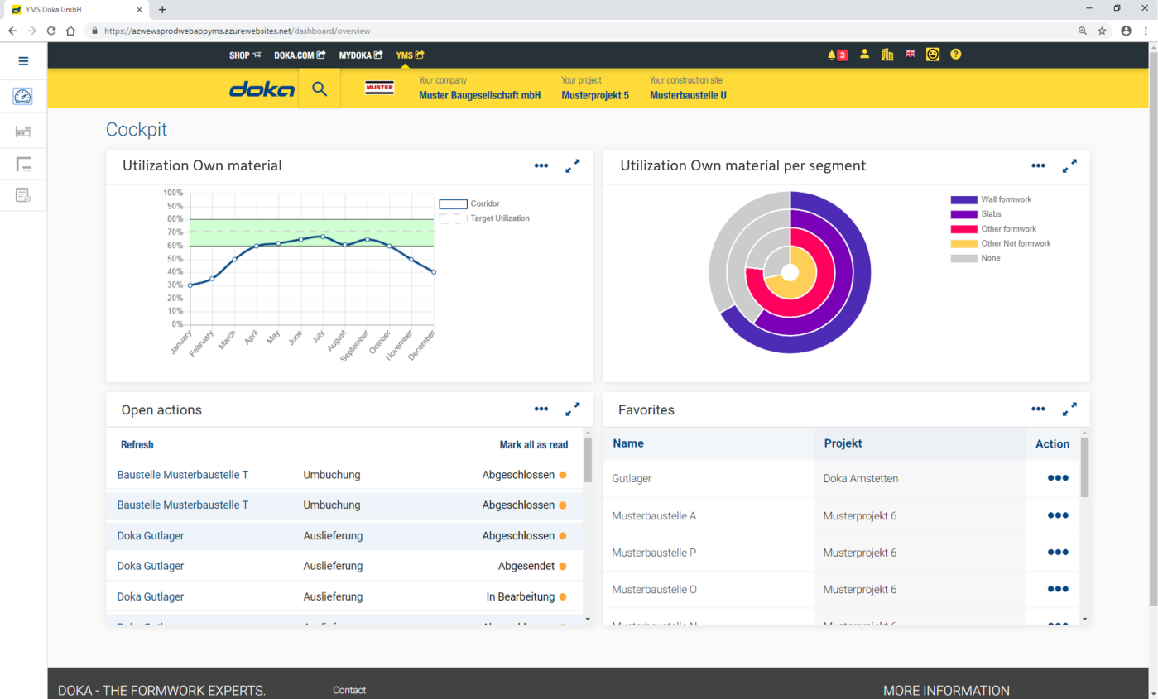1158x699 pixels.
Task: Open the dashboard gauge icon in sidebar
Action: 23,97
